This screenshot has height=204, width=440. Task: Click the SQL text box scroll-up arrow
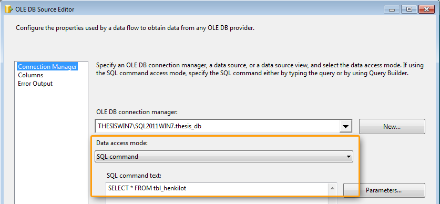tap(332, 189)
